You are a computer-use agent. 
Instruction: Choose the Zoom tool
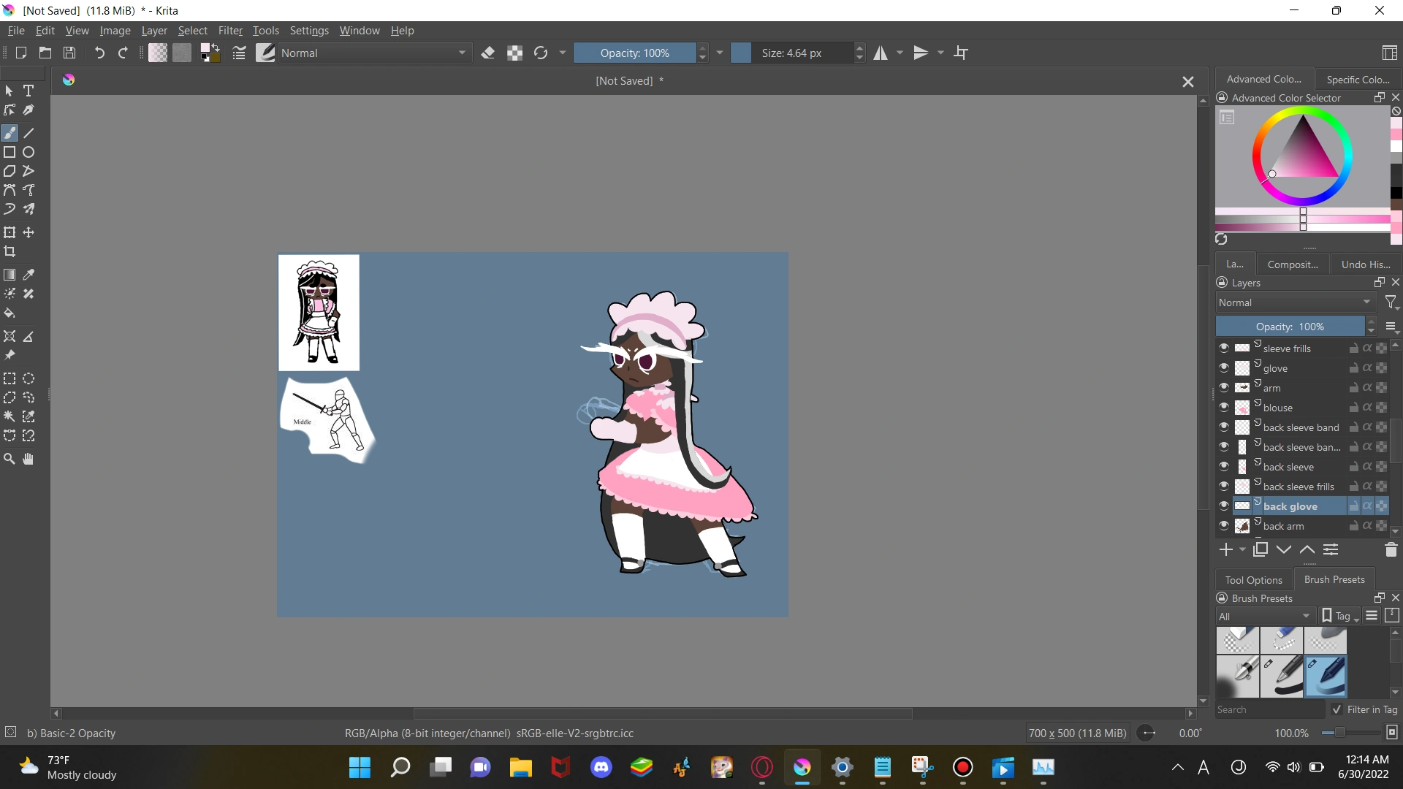tap(9, 459)
